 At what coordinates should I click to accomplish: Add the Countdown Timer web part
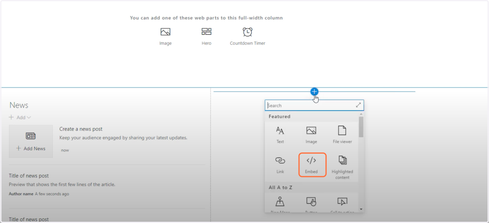pos(247,36)
